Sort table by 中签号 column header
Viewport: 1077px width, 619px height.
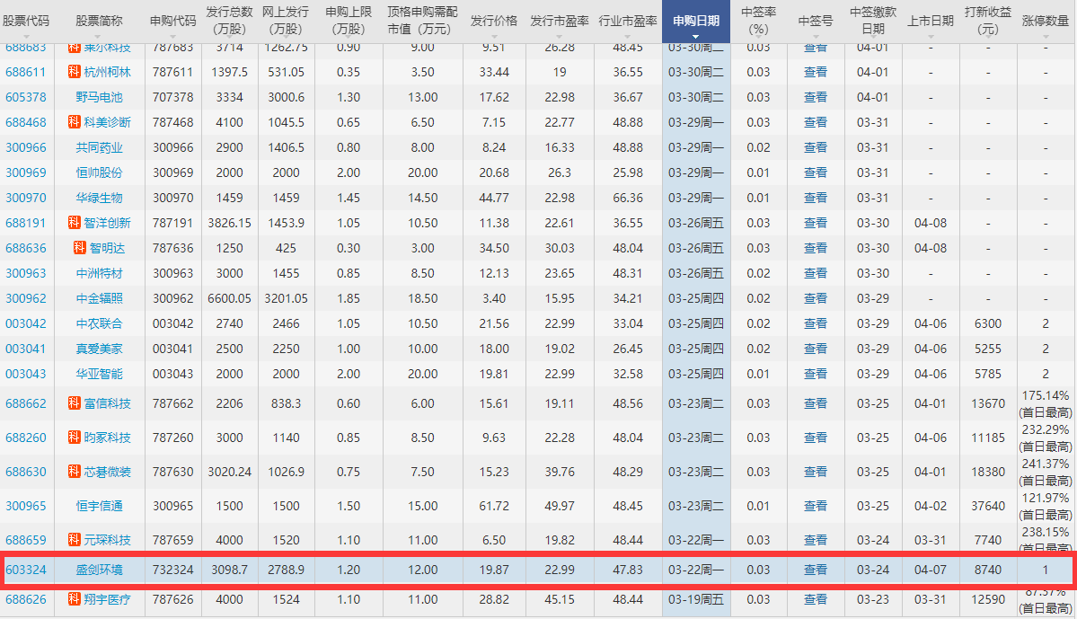click(816, 22)
